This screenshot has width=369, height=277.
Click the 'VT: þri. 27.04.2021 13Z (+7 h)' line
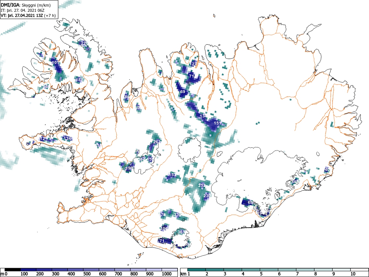28,16
